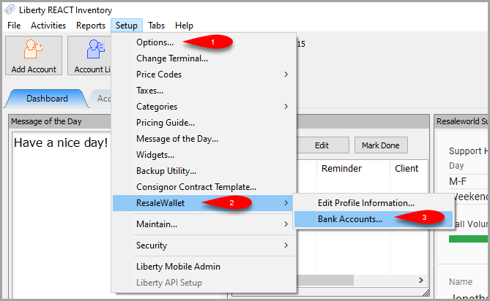Switch to the Dashboard tab
The width and height of the screenshot is (490, 301).
[47, 99]
